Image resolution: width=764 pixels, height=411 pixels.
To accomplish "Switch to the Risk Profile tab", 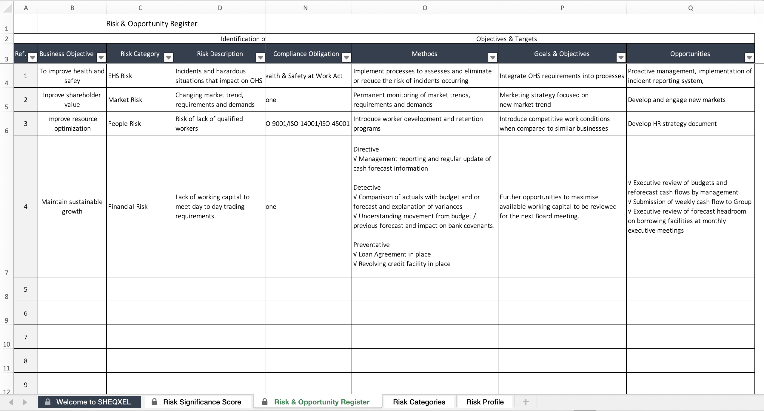I will click(x=485, y=402).
